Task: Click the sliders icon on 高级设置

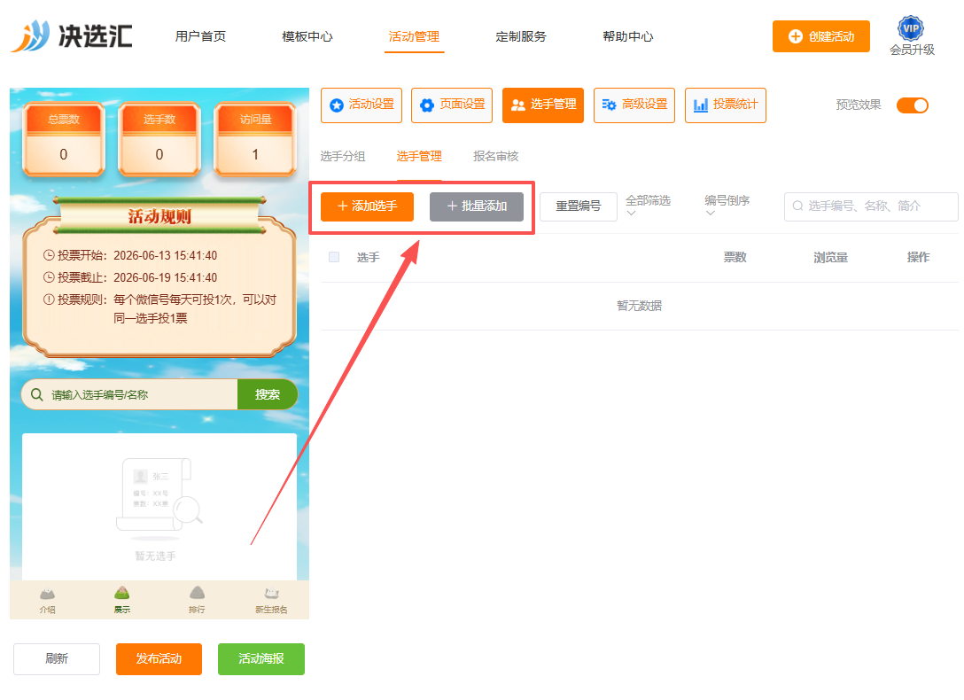Action: click(609, 105)
